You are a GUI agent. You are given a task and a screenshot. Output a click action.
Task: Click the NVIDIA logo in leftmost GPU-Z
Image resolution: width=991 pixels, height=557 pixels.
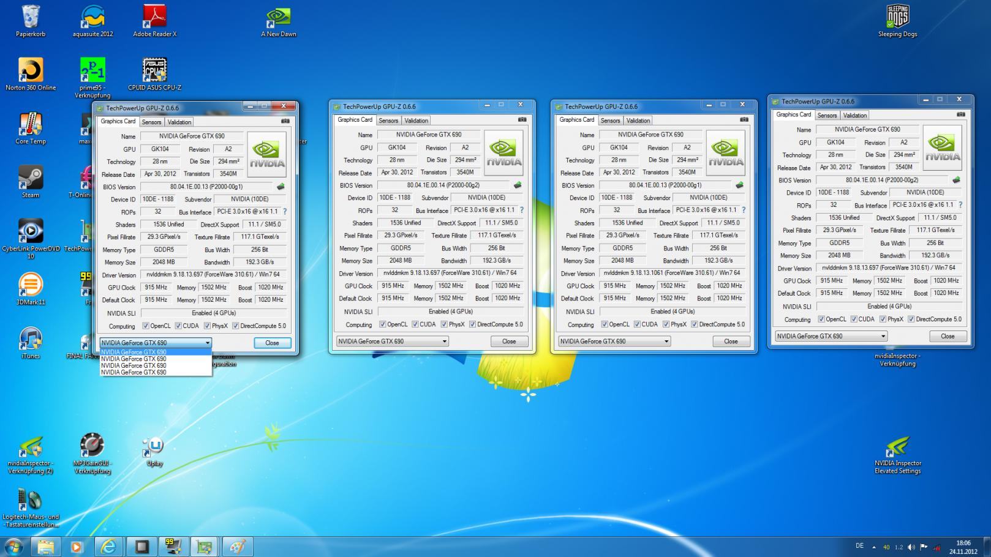pyautogui.click(x=266, y=154)
